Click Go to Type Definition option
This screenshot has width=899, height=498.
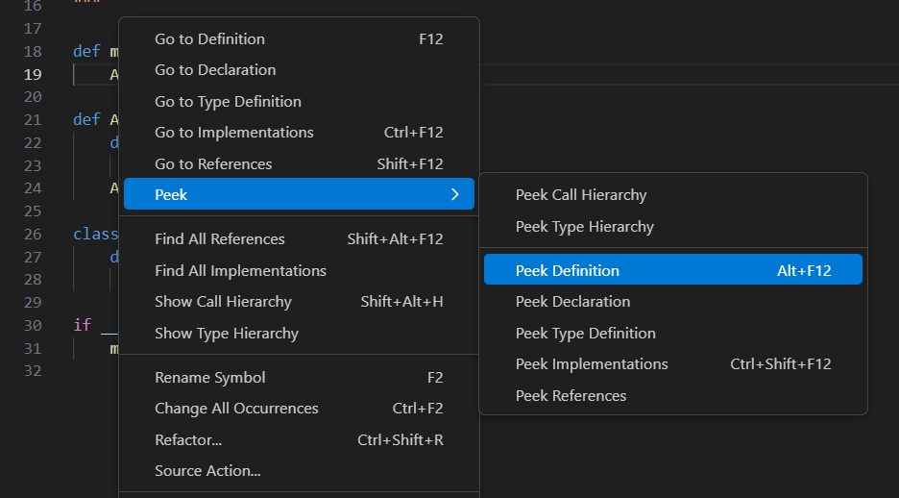(x=228, y=102)
